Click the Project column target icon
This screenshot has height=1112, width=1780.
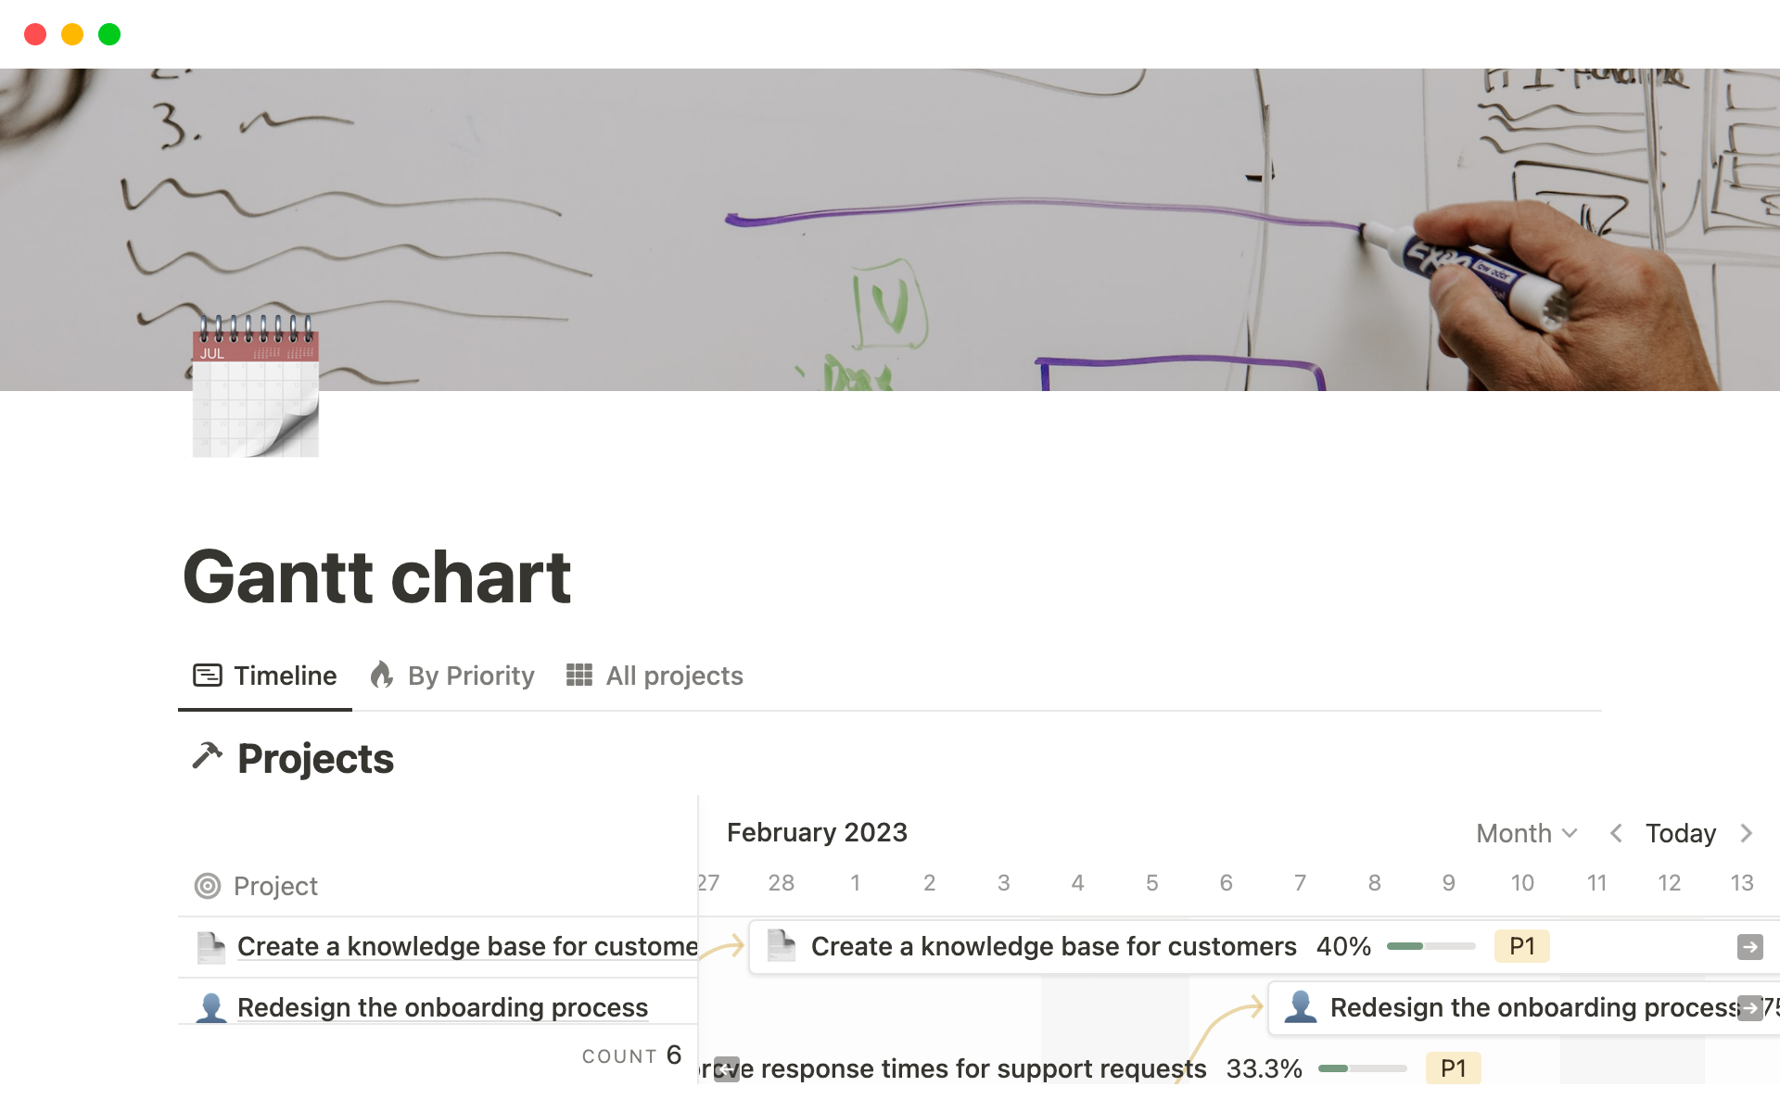pyautogui.click(x=208, y=885)
